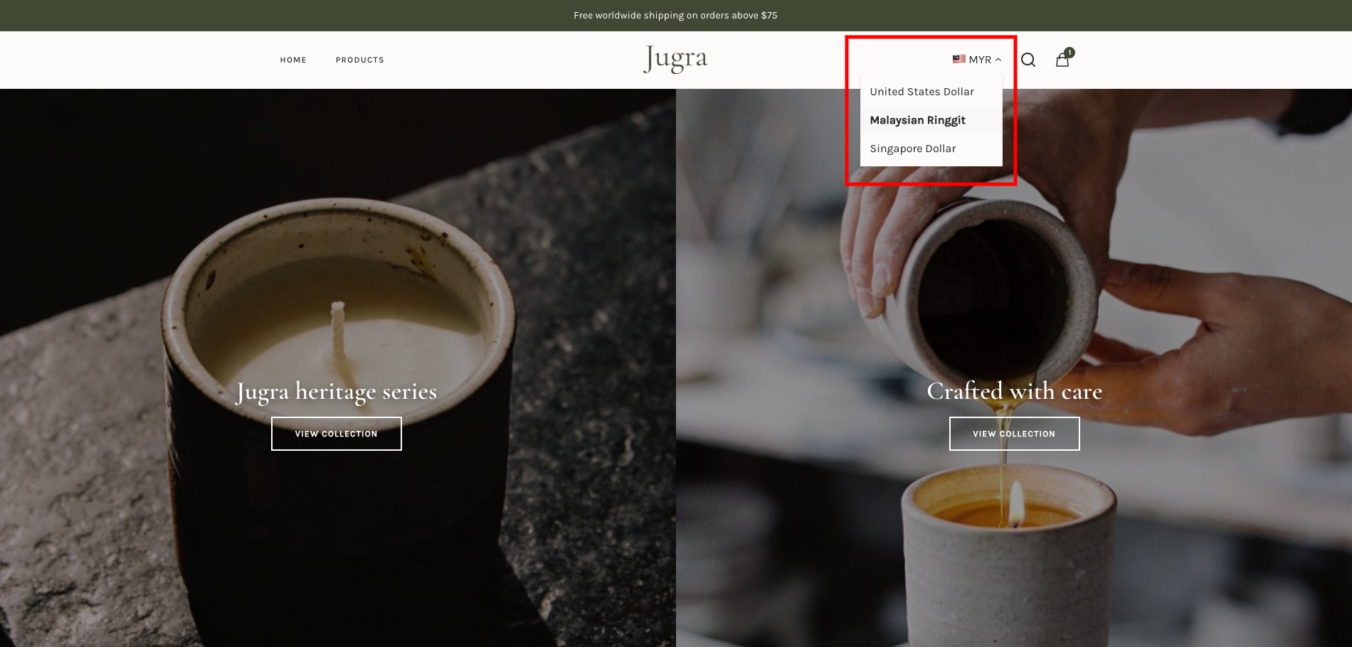View collection under Crafted with care
The width and height of the screenshot is (1352, 647).
point(1014,434)
